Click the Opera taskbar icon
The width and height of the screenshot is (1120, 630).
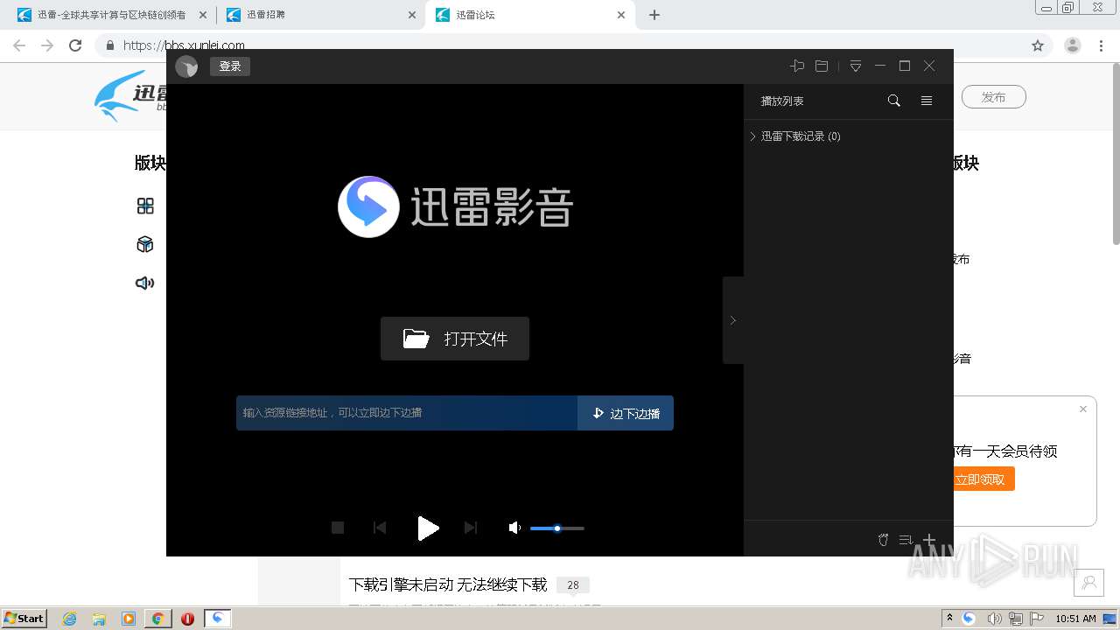(x=187, y=619)
